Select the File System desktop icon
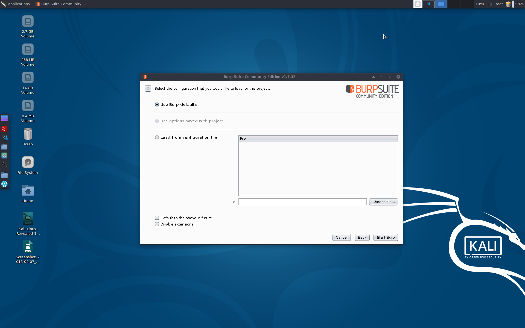The image size is (525, 328). 28,165
